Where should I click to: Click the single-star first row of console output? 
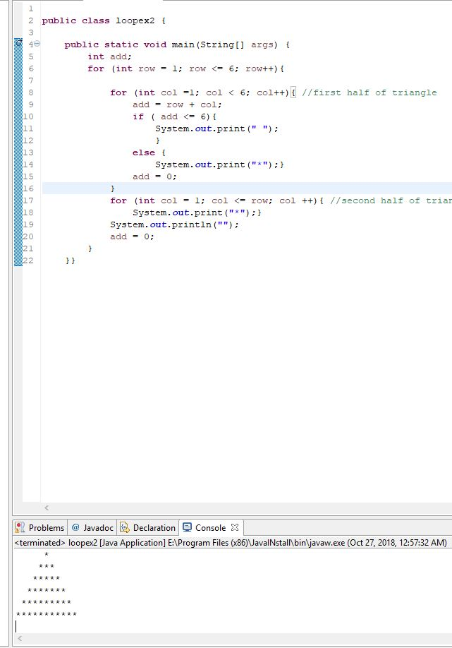pyautogui.click(x=47, y=554)
